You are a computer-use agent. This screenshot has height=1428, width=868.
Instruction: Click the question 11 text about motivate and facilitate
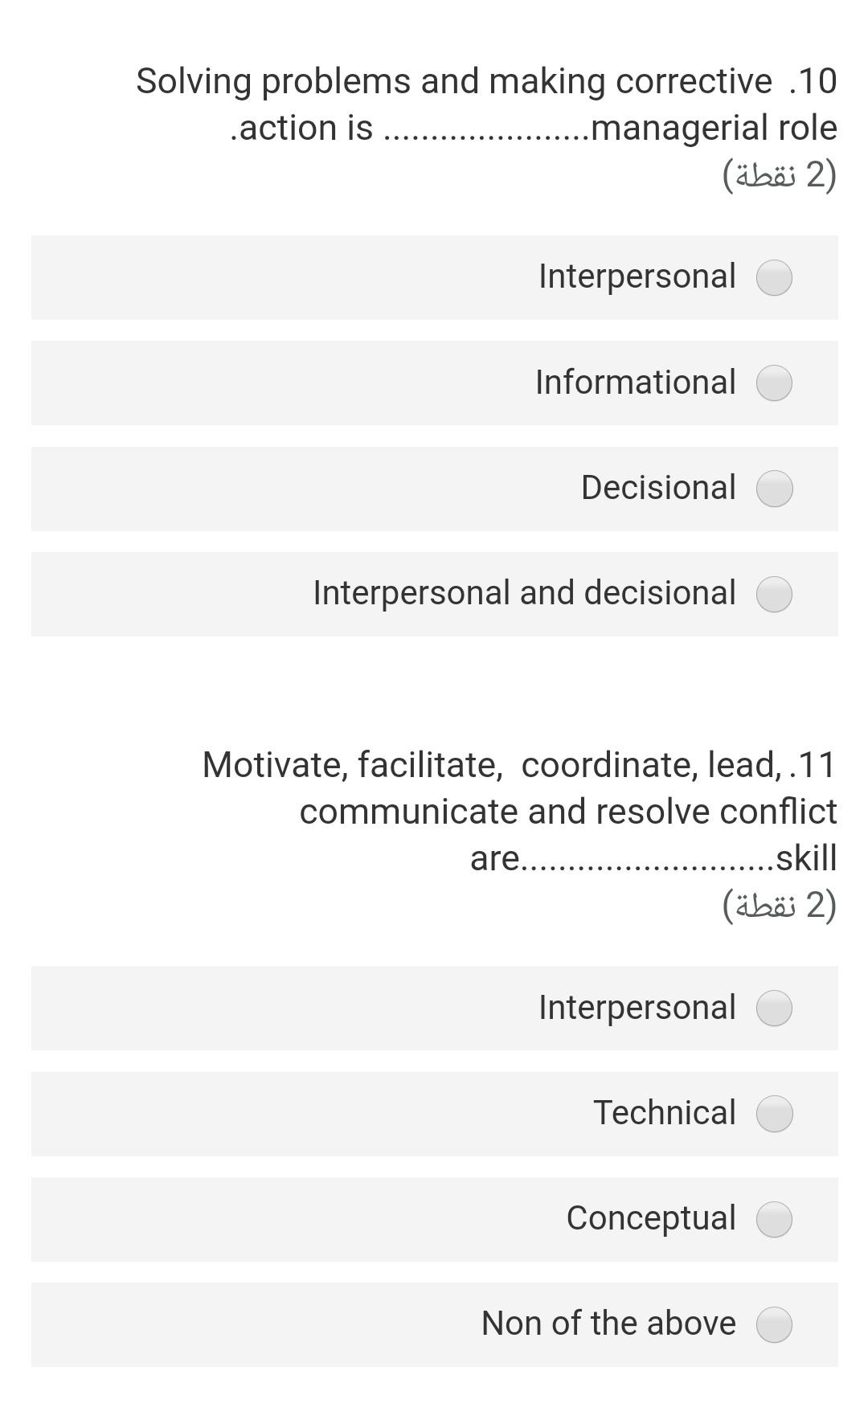(518, 812)
